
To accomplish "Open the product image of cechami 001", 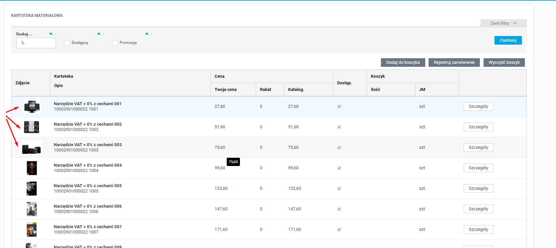I will (32, 106).
